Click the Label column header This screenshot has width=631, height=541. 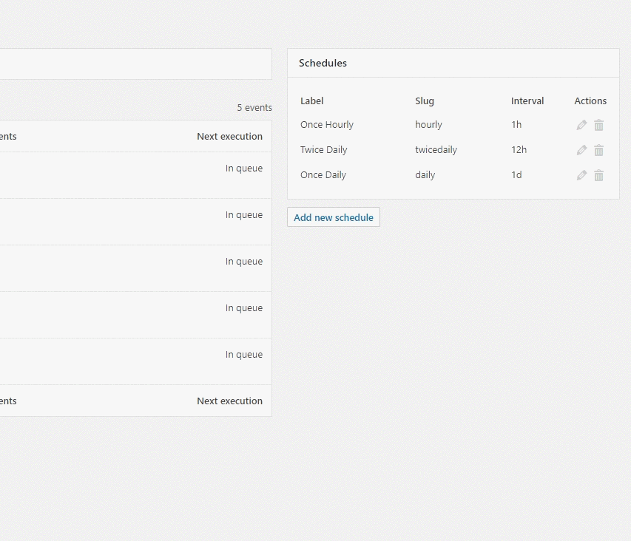pos(312,101)
